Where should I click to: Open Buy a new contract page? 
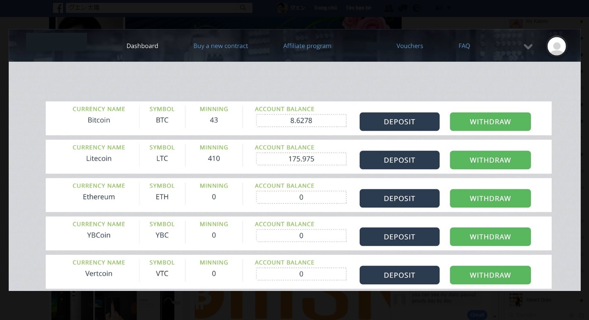click(221, 46)
